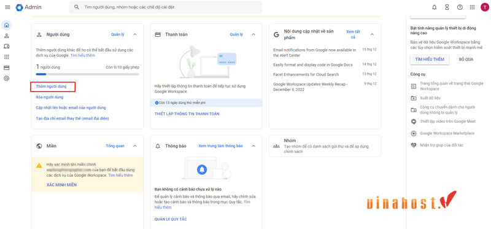Open Google Workspace Marketplace link
This screenshot has width=491, height=229.
pos(447,133)
